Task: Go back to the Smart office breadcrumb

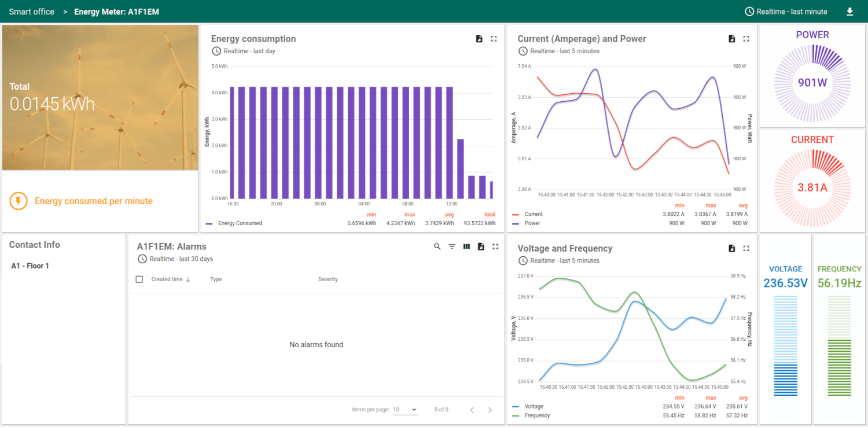Action: [x=31, y=12]
